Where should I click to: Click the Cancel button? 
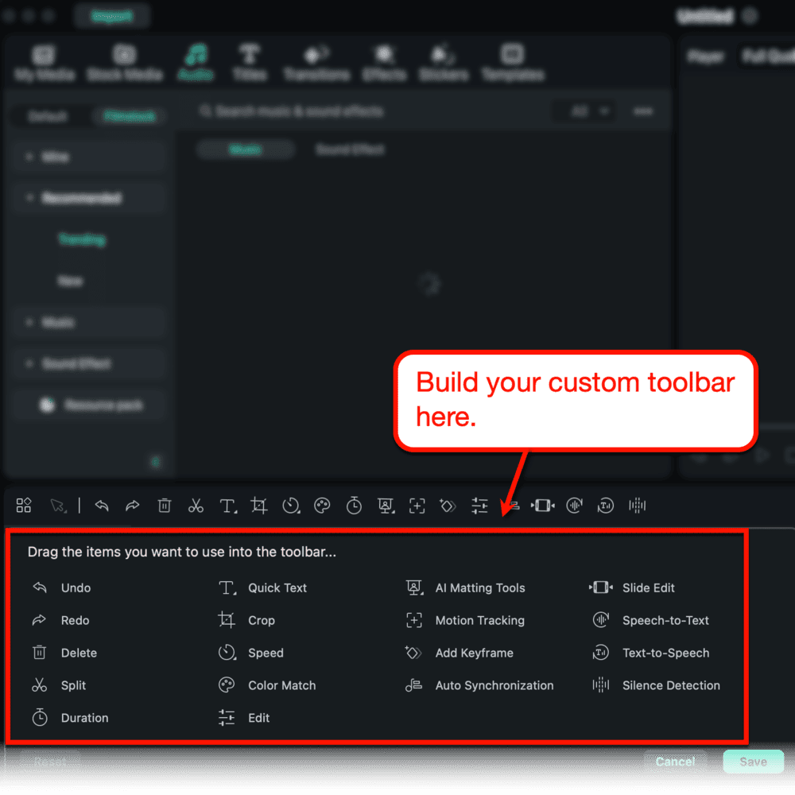pos(675,761)
